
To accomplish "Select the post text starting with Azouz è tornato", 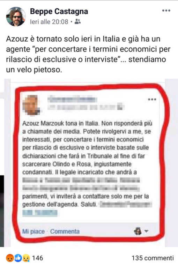I will [88, 54].
